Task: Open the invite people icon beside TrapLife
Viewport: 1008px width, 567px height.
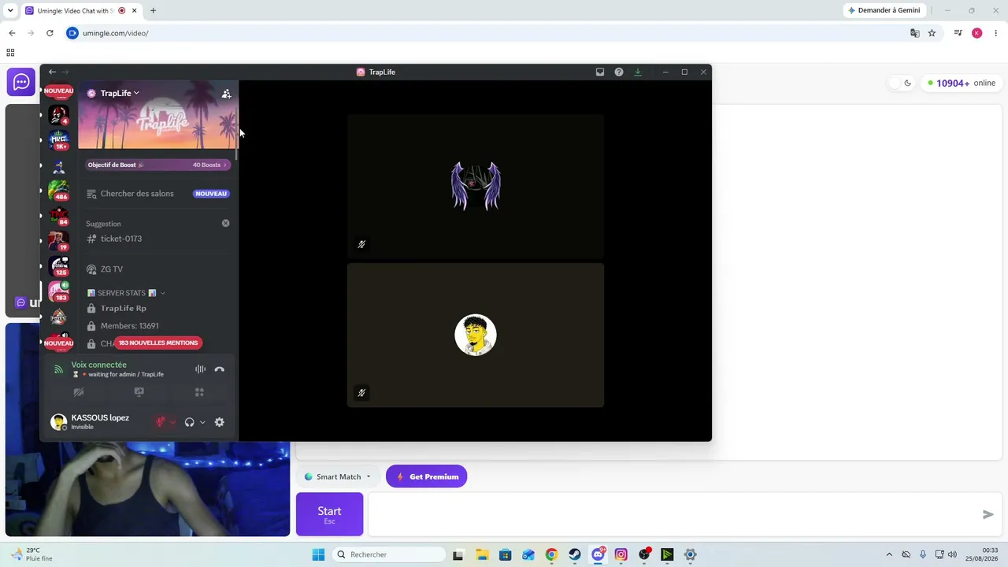Action: pos(226,93)
